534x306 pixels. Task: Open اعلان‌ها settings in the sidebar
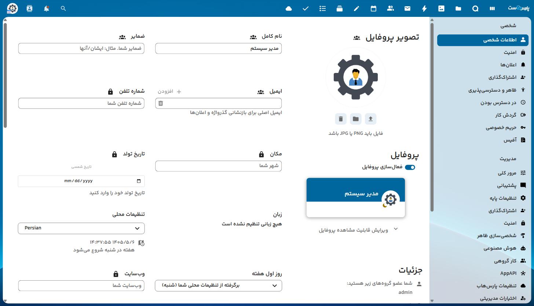(x=483, y=65)
